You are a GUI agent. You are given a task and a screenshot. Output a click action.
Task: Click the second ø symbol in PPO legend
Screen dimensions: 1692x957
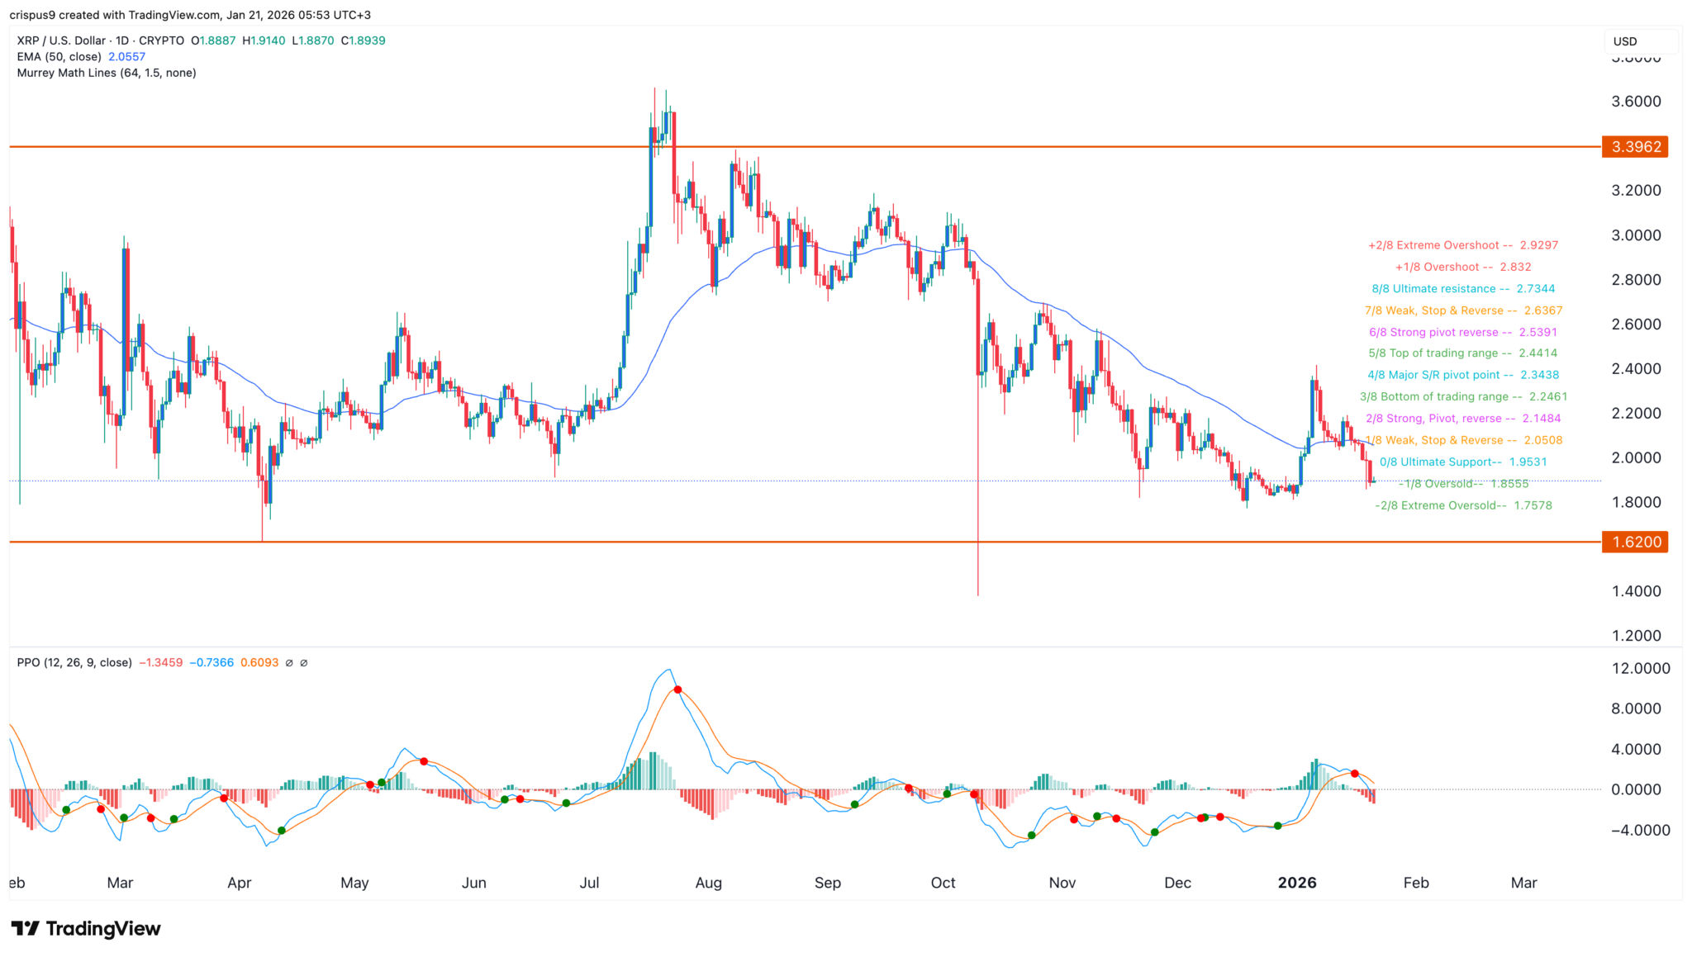click(304, 663)
